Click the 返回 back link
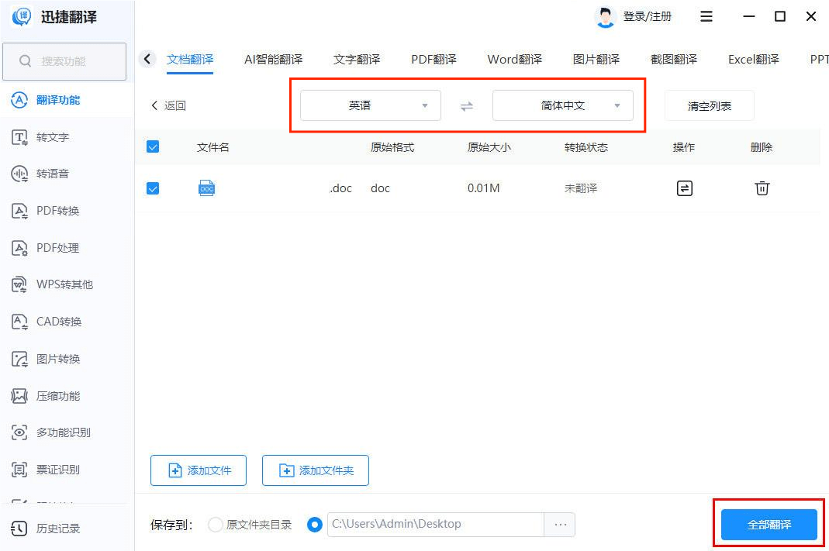 (168, 105)
